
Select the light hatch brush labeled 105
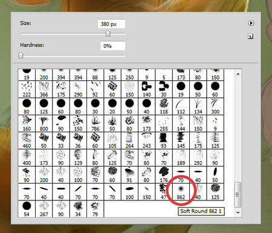[x=112, y=141]
